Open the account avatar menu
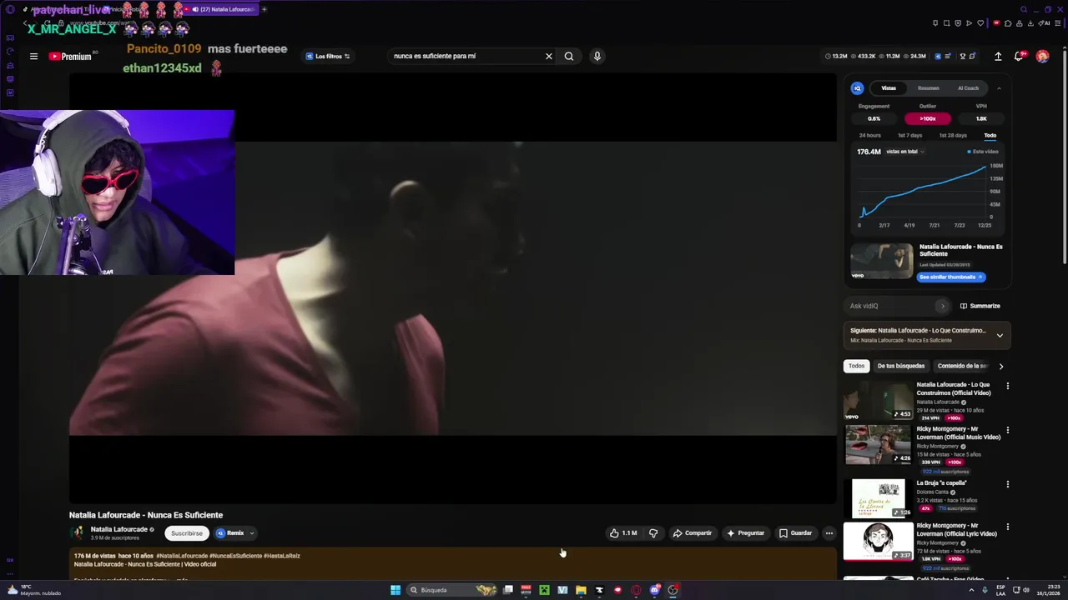Screen dimensions: 1068x600 [1042, 57]
